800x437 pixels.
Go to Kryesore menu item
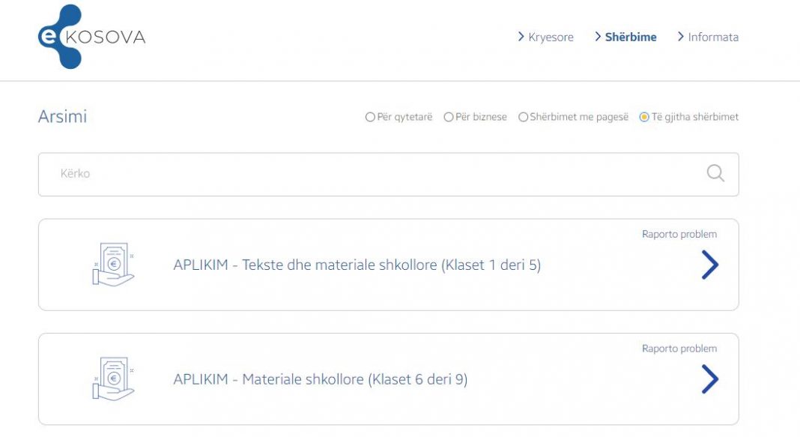point(551,37)
